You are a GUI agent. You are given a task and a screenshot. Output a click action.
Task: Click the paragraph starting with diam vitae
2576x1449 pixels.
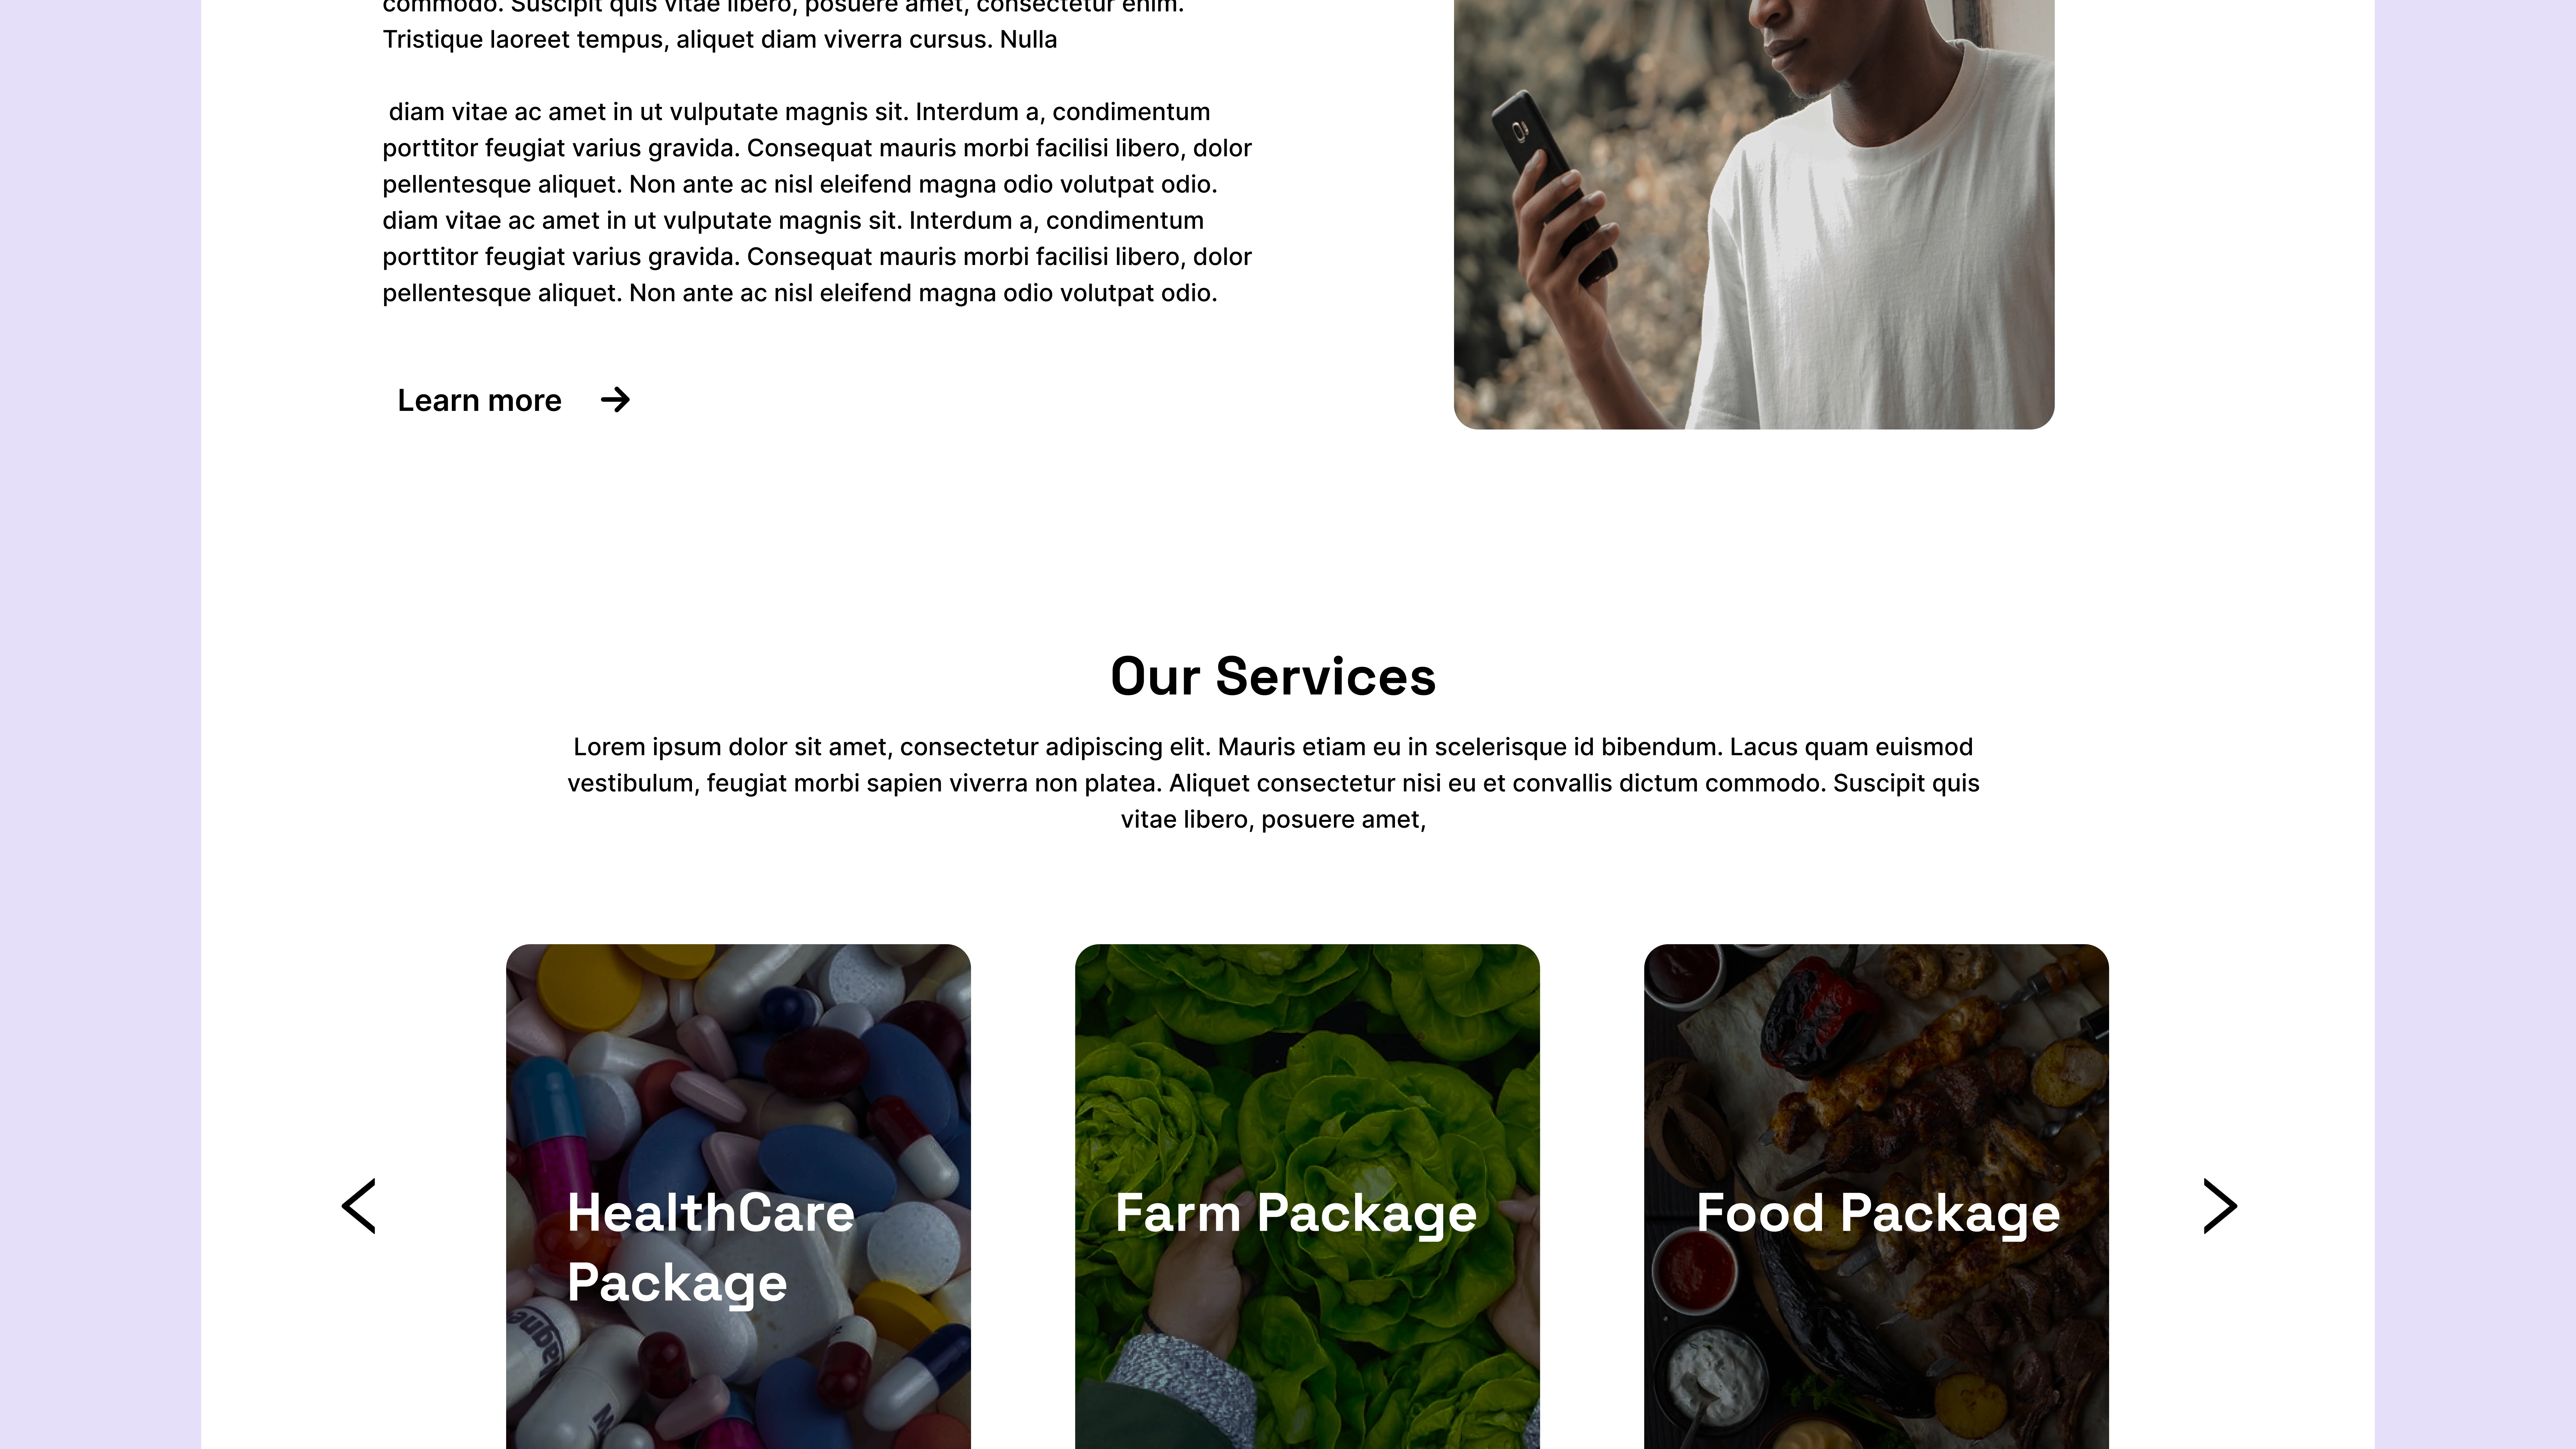(817, 202)
